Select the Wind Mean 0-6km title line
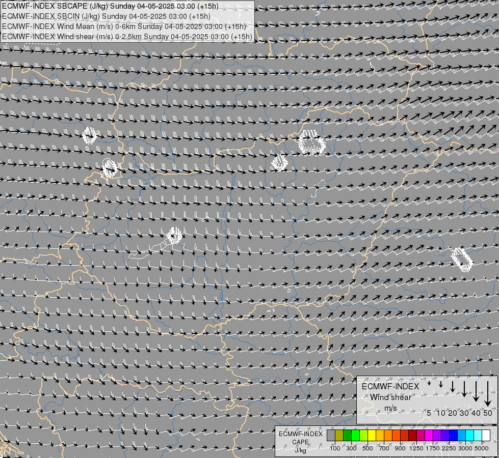This screenshot has height=458, width=499. 124,26
